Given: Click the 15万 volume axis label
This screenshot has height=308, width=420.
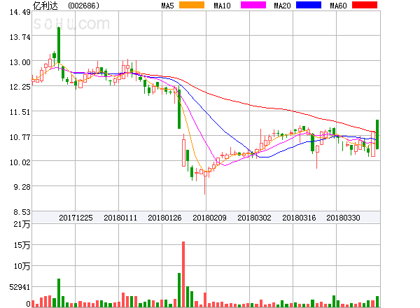Looking at the screenshot, I should coord(22,245).
